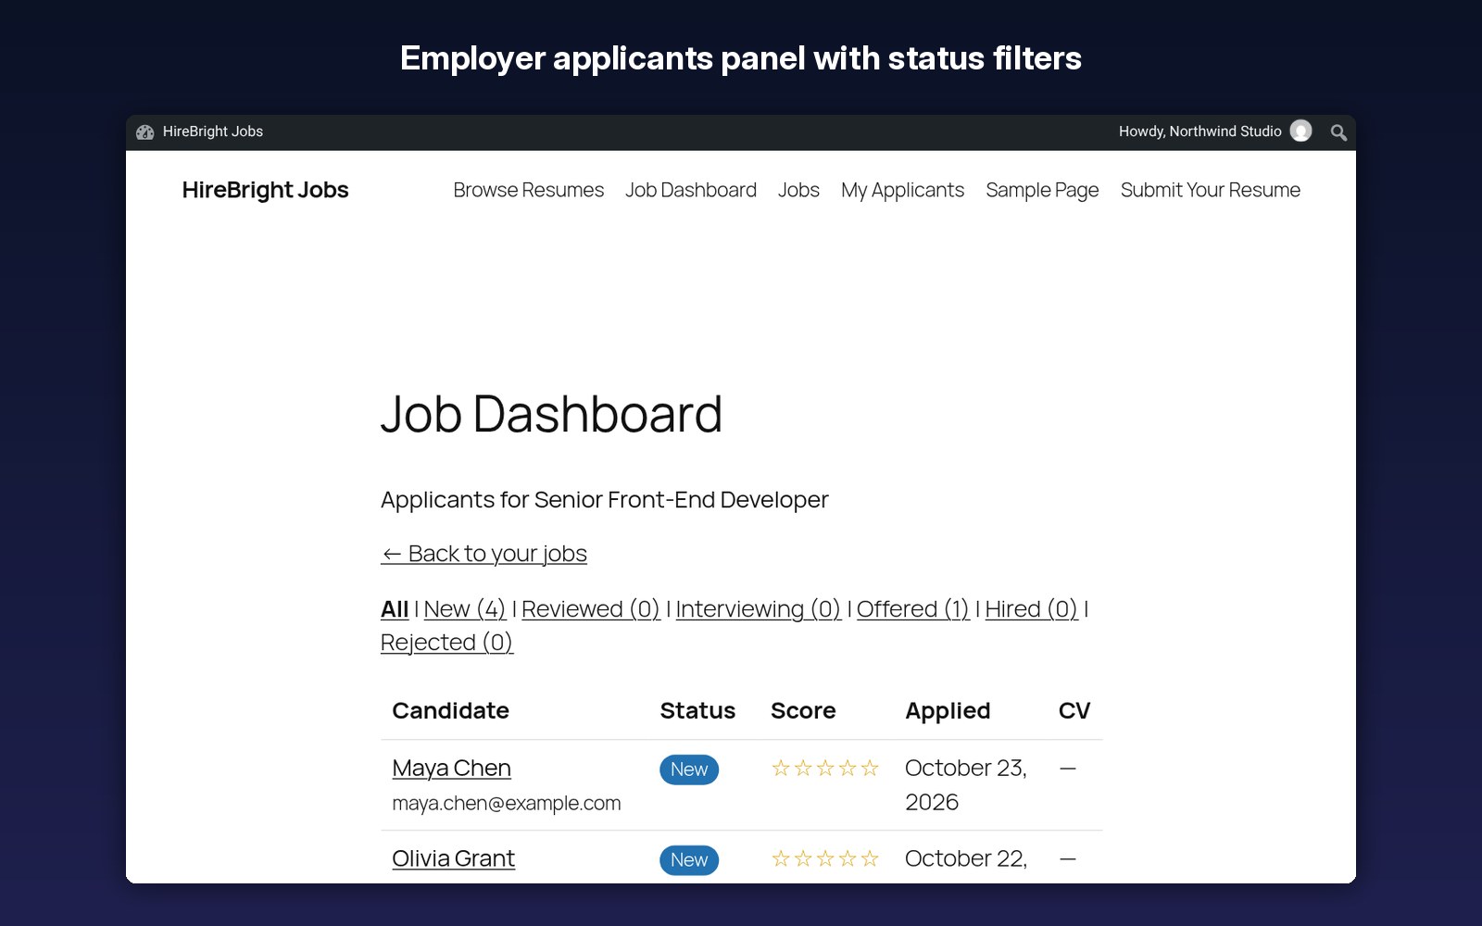Screen dimensions: 1482x926
Task: Show Offered (1) applicants
Action: (913, 609)
